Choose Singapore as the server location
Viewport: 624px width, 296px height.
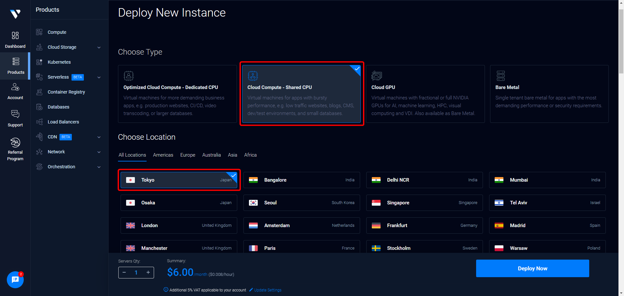424,203
